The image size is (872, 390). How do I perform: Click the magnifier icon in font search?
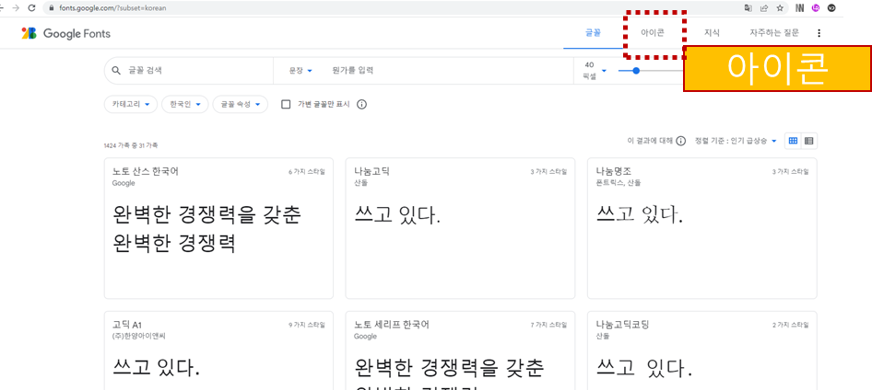tap(116, 71)
